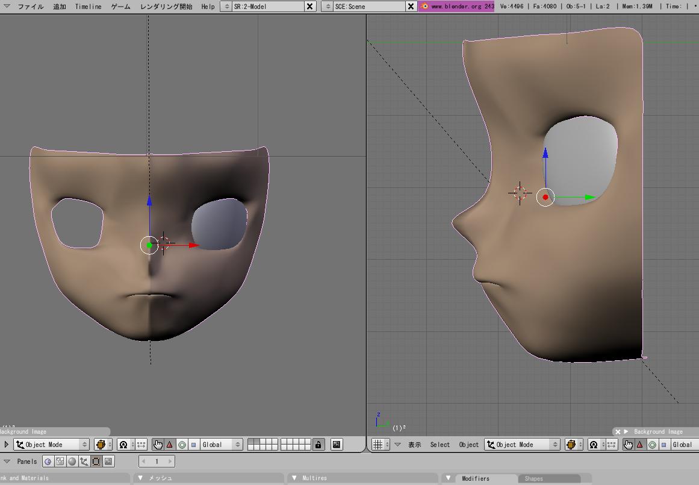The image size is (699, 485).
Task: Open the Shading context (sphere icon) in Panels
Action: (x=72, y=462)
